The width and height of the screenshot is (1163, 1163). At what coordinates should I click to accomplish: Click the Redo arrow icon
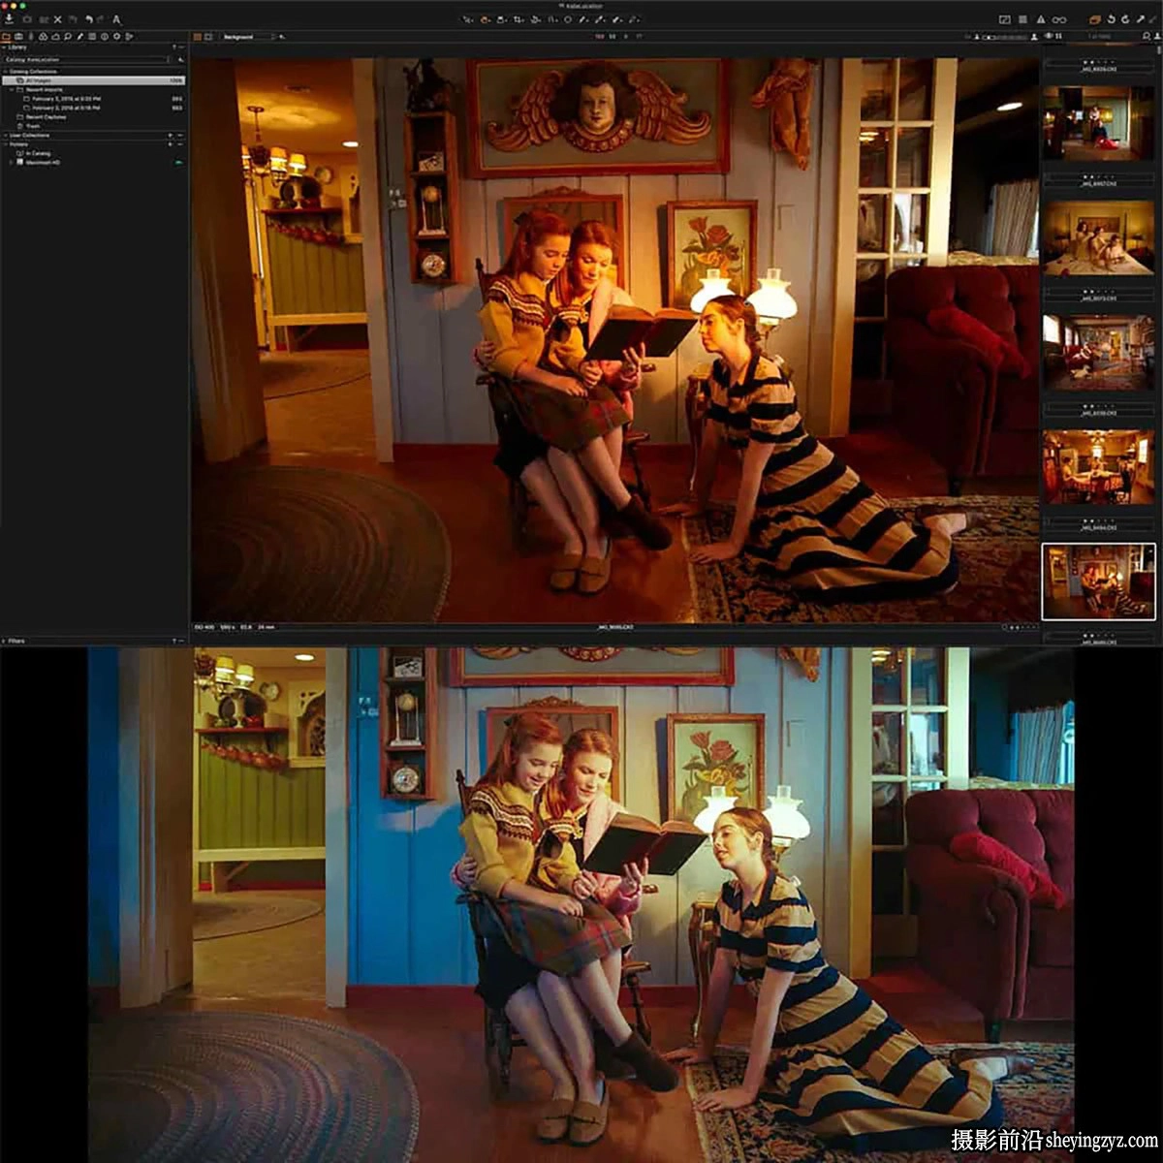[x=101, y=19]
